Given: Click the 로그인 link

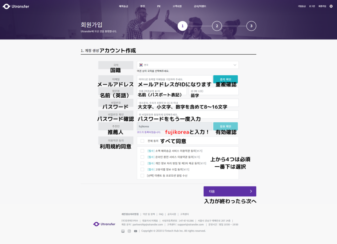Looking at the screenshot, I should click(x=312, y=6).
